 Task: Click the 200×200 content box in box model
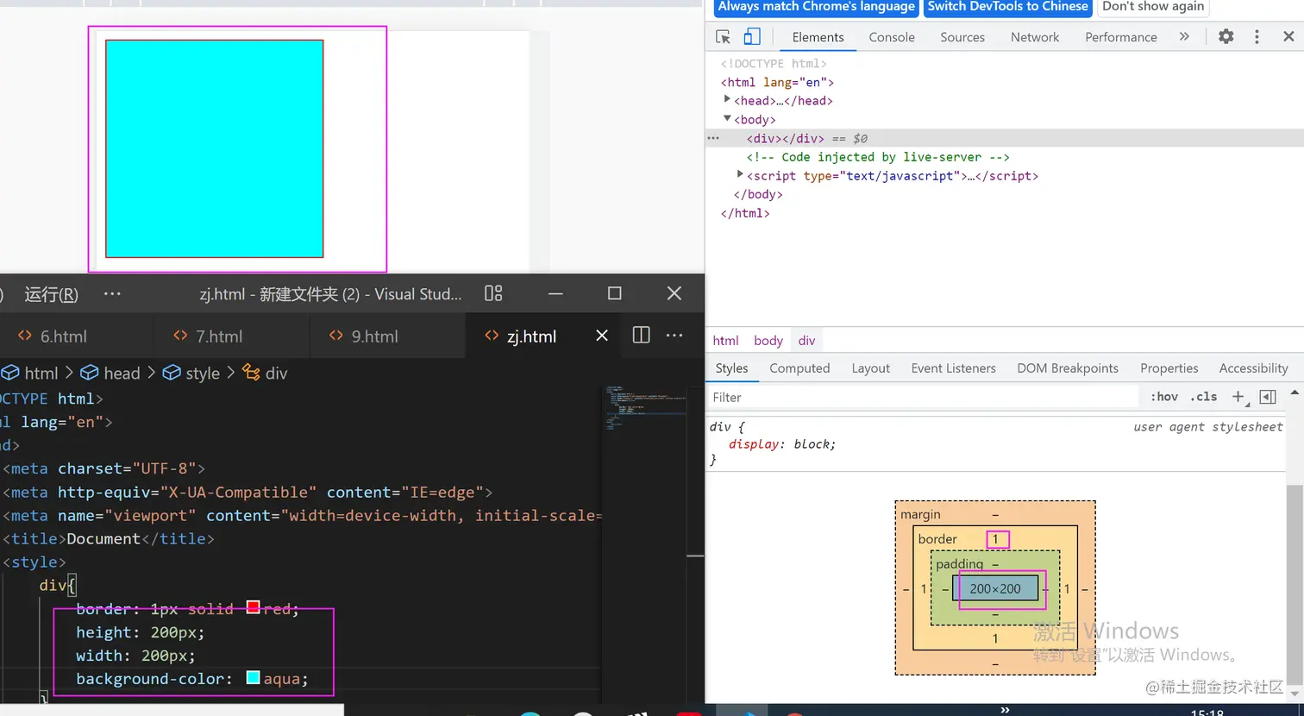point(995,588)
